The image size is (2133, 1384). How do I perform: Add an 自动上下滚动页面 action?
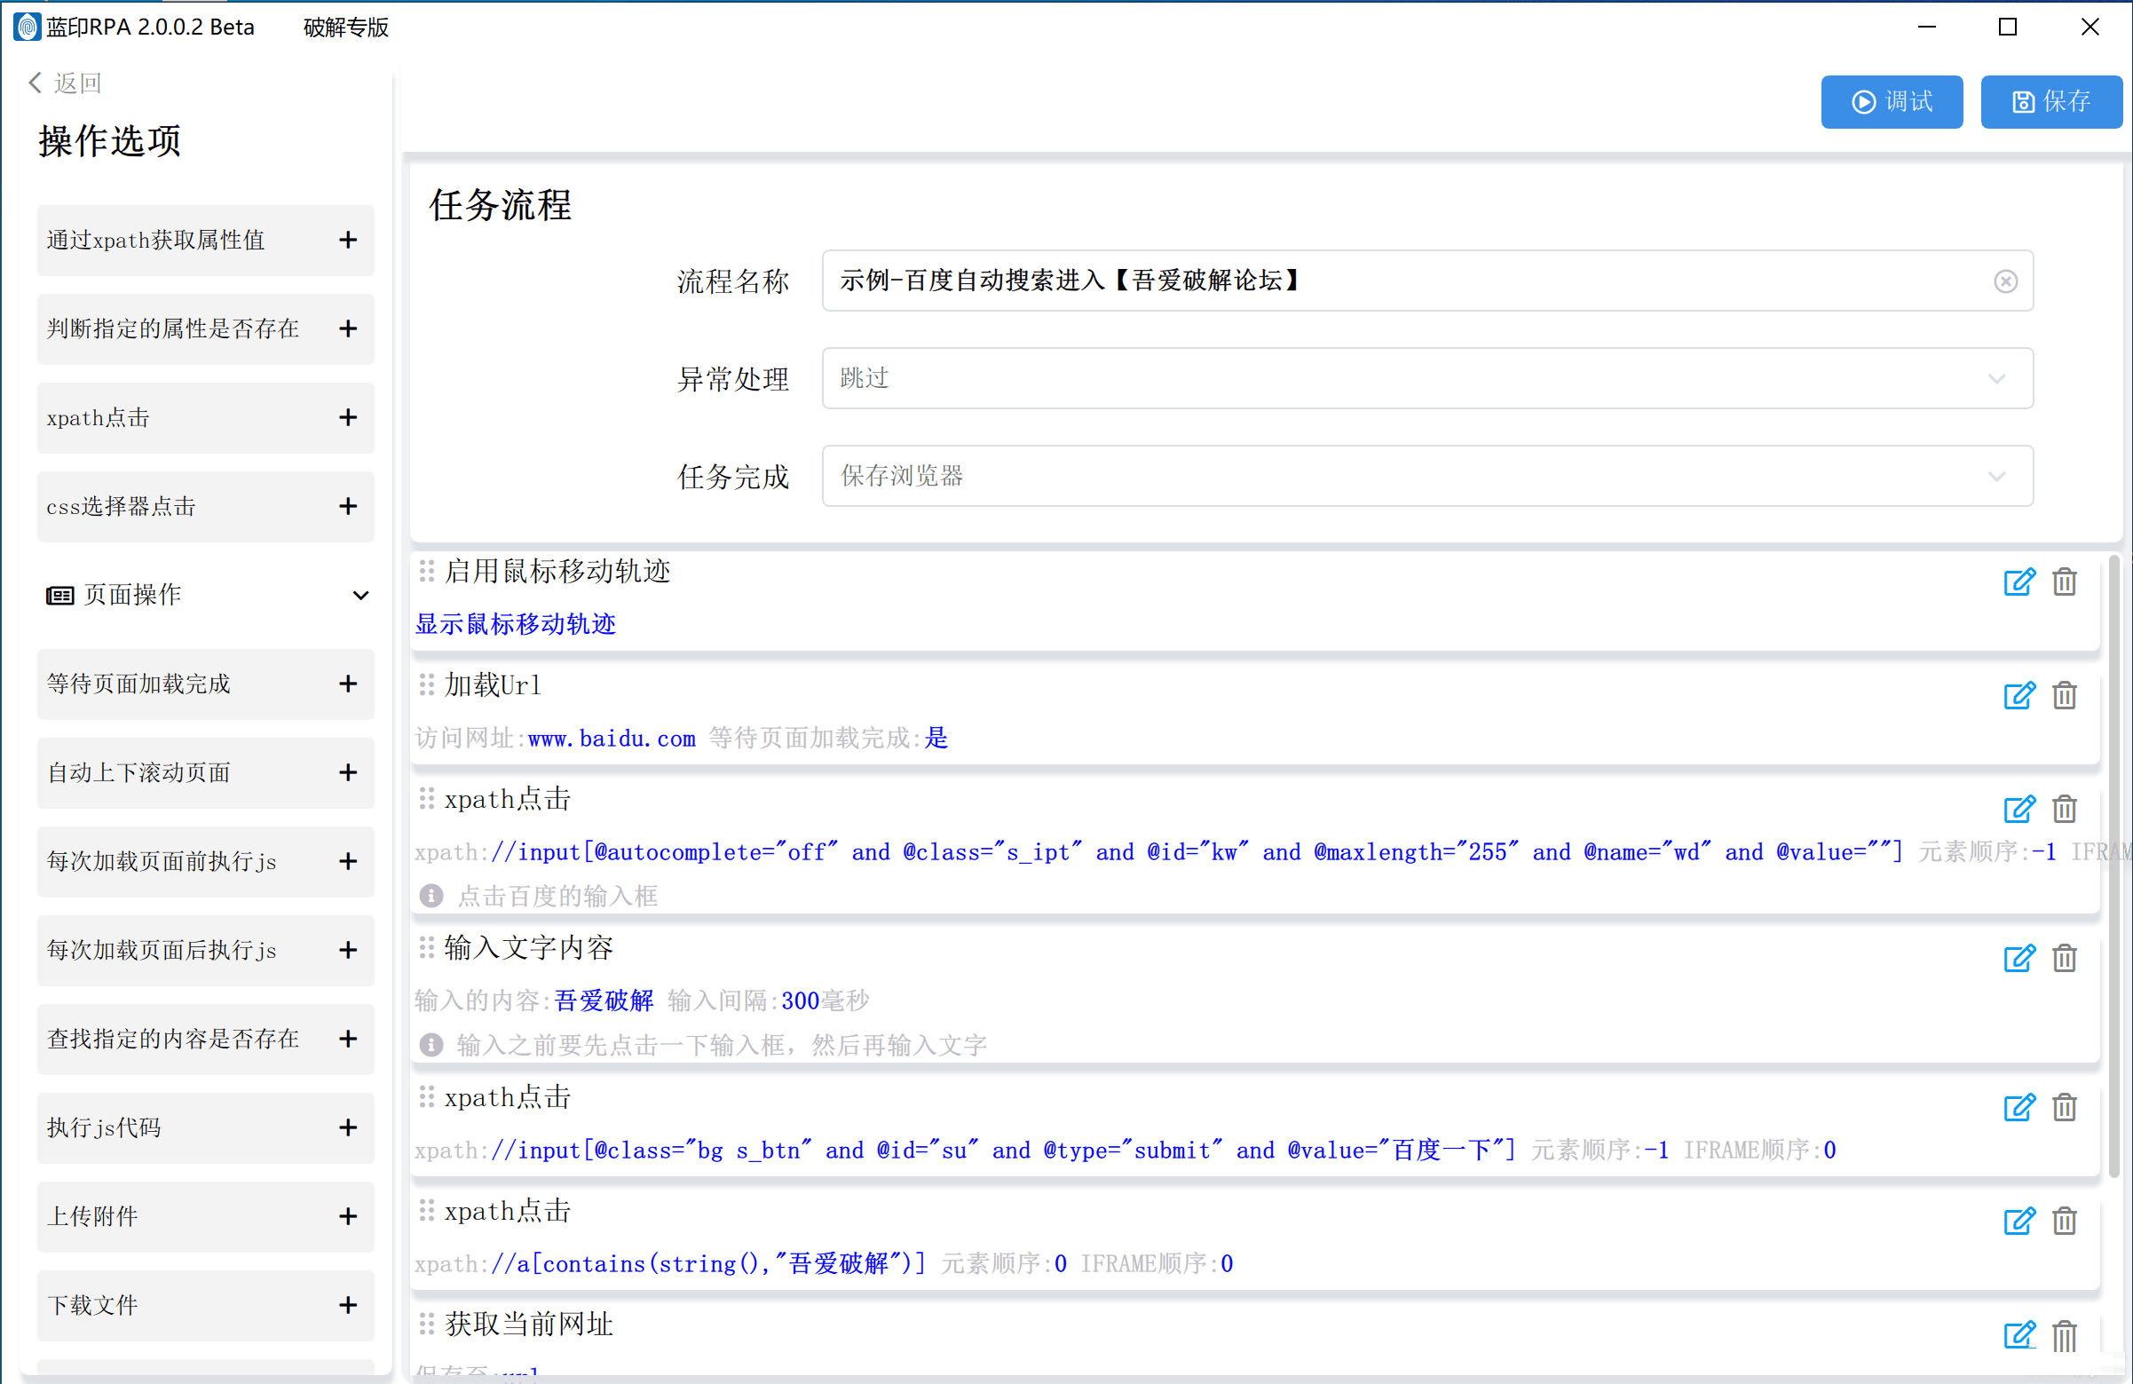(348, 771)
